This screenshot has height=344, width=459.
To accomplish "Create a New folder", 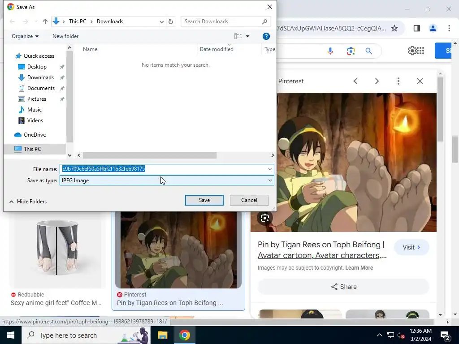I will pyautogui.click(x=65, y=36).
